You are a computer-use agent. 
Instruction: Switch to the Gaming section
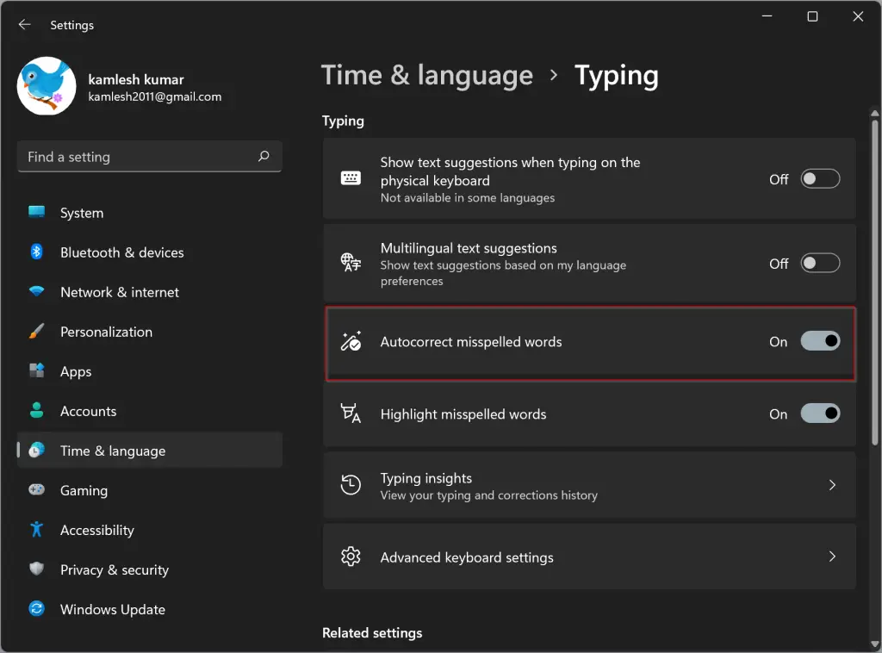(84, 490)
